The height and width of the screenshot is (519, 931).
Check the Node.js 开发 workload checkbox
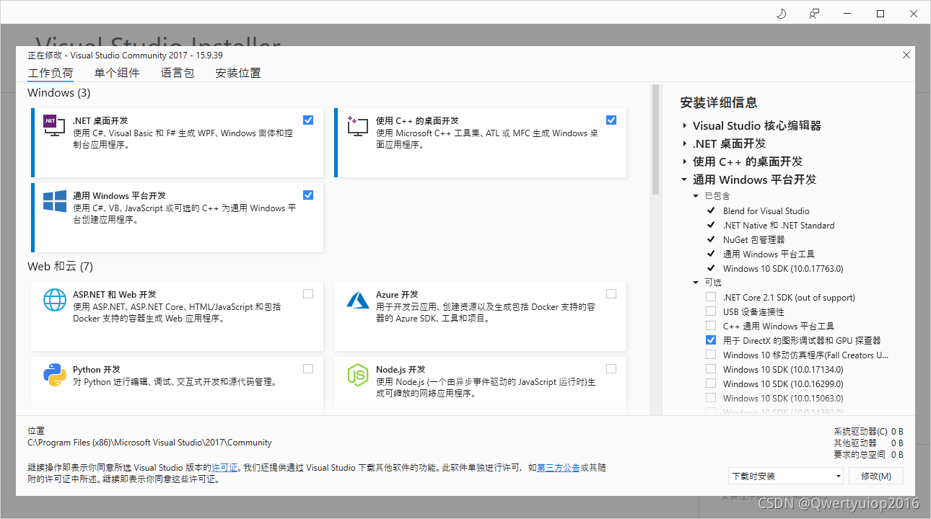pos(611,369)
